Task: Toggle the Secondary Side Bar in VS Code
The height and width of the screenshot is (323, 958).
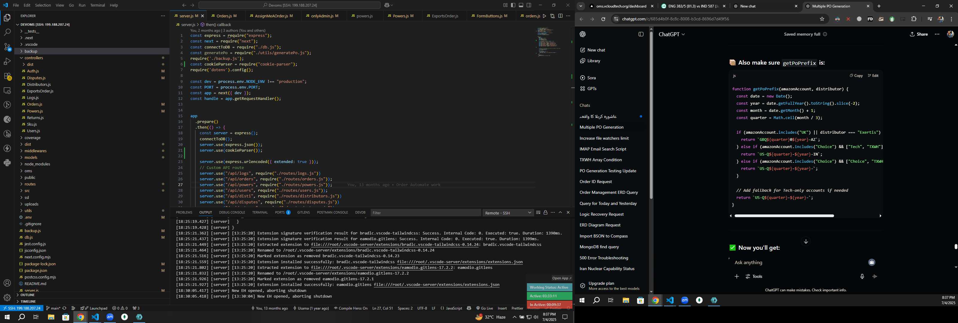Action: click(x=529, y=5)
